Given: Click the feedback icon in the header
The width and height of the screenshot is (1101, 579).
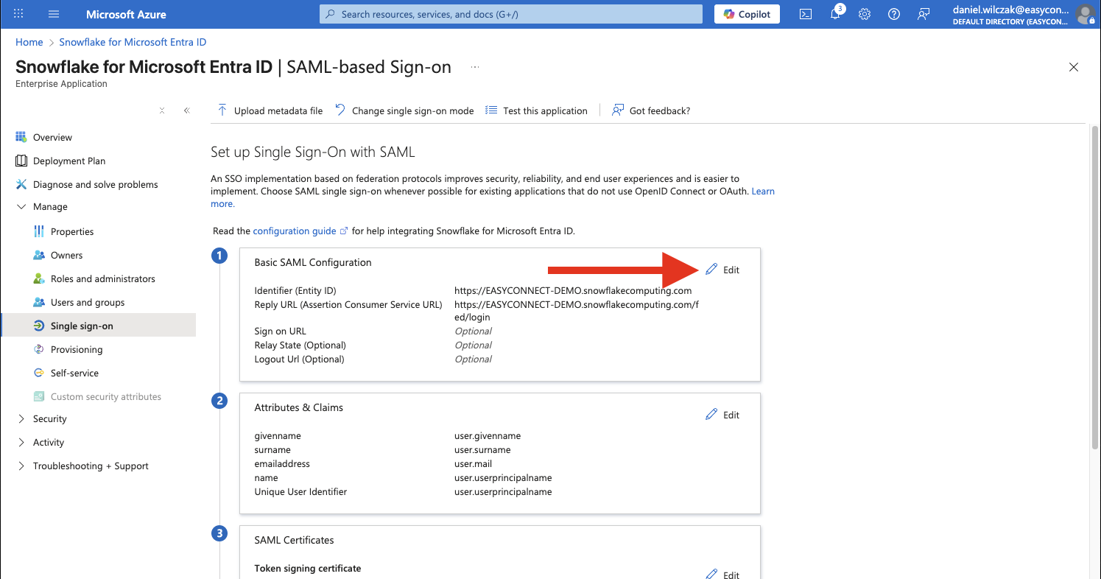Looking at the screenshot, I should click(924, 14).
